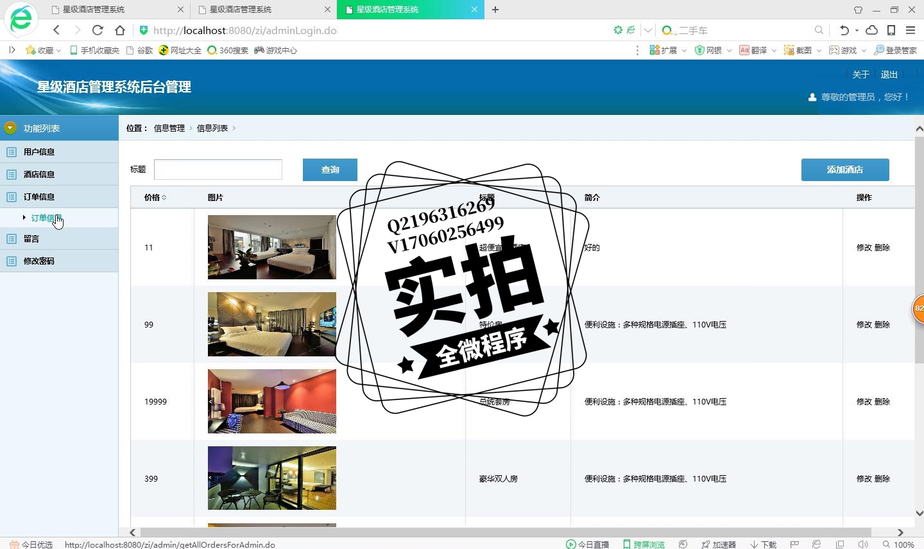Expand the 订单信息 menu item

point(59,196)
